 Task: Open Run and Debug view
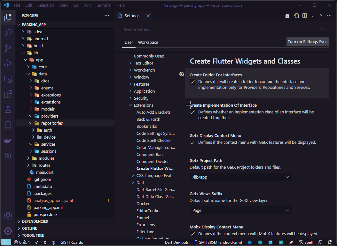tap(8, 64)
